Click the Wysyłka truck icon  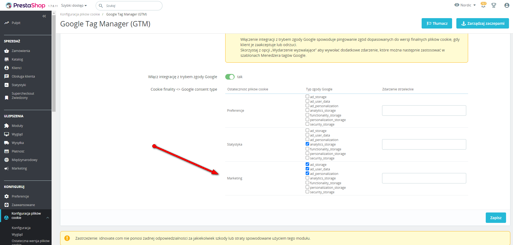pos(7,143)
